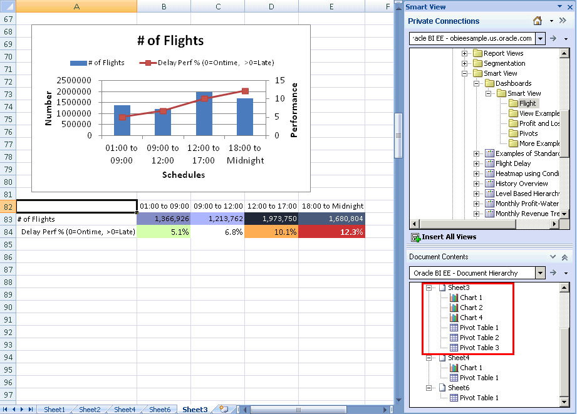Viewport: 577px width, 414px height.
Task: Switch to Sheet1 tab
Action: (x=55, y=409)
